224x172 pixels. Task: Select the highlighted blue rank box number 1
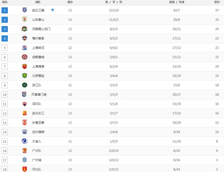pos(5,10)
